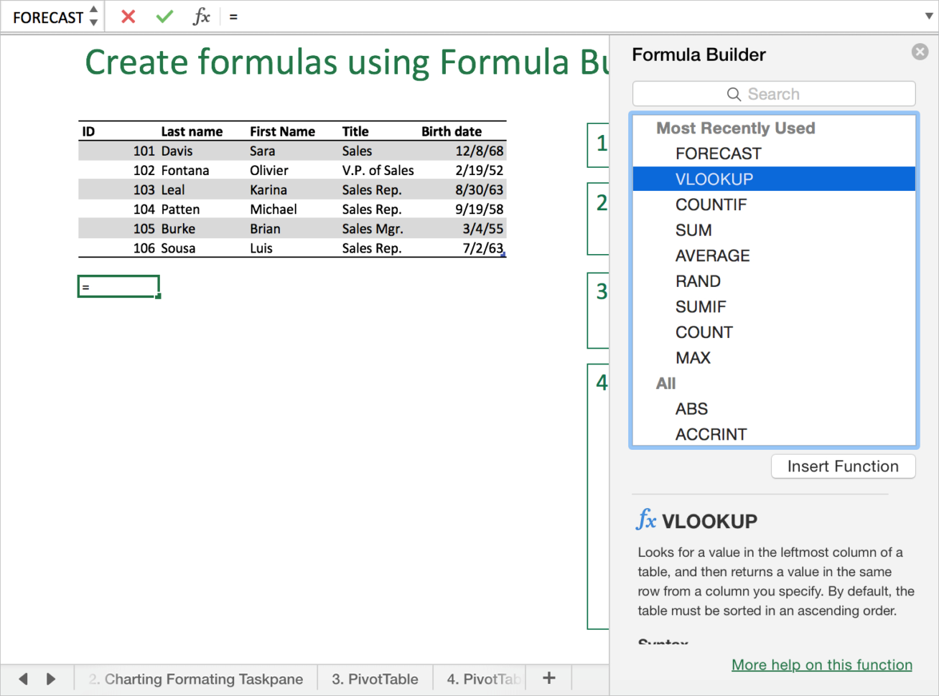Click the fx icon beside the VLOOKUP heading
Image resolution: width=939 pixels, height=696 pixels.
647,521
